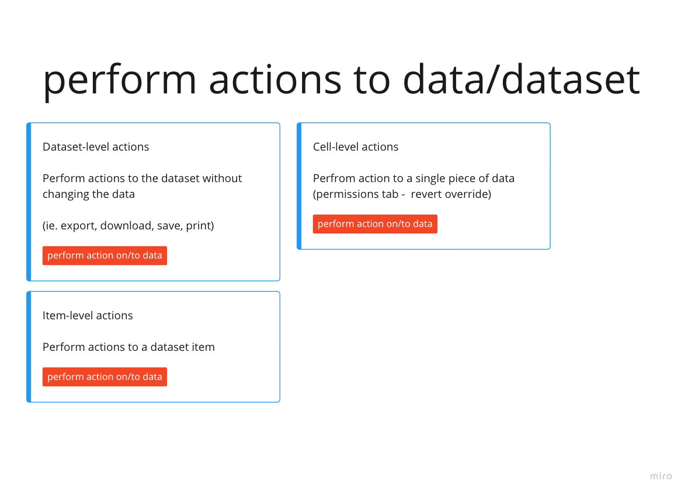Click the word 'perform' in the large heading

tap(120, 79)
